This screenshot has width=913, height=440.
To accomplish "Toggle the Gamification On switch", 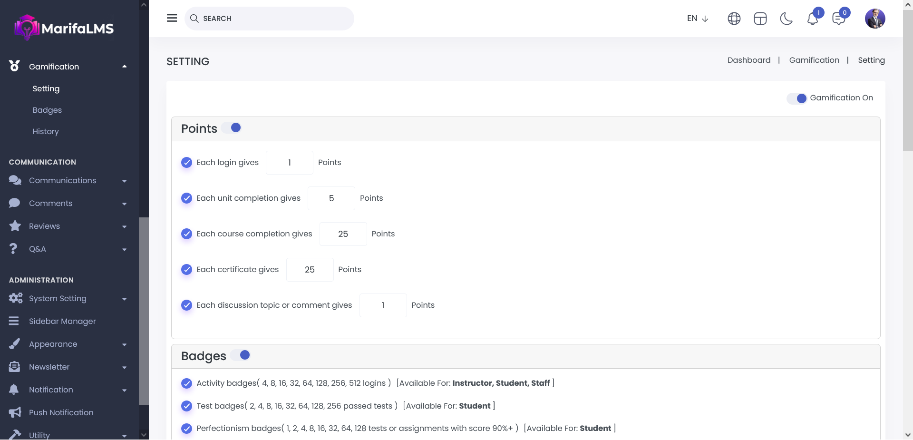I will click(x=797, y=98).
